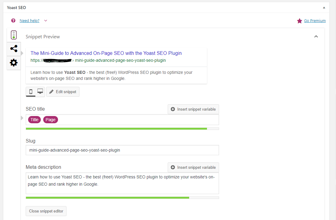
Task: Collapse the Yoast SEO metabox arrow
Action: pos(324,8)
